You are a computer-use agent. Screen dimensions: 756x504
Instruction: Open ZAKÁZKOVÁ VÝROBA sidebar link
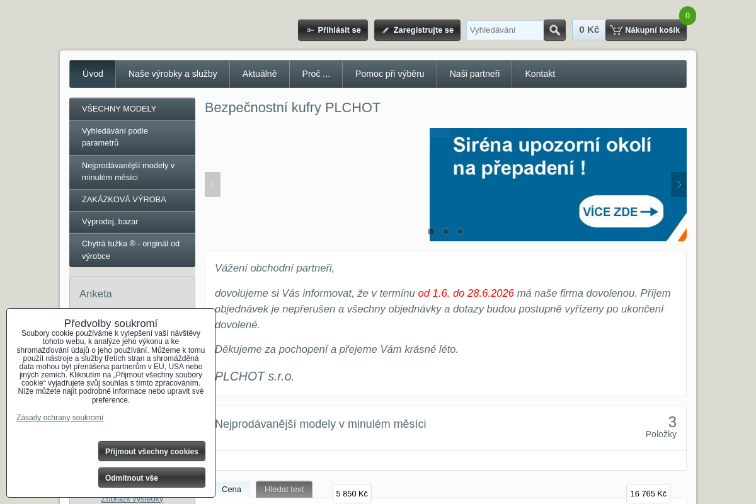[132, 200]
